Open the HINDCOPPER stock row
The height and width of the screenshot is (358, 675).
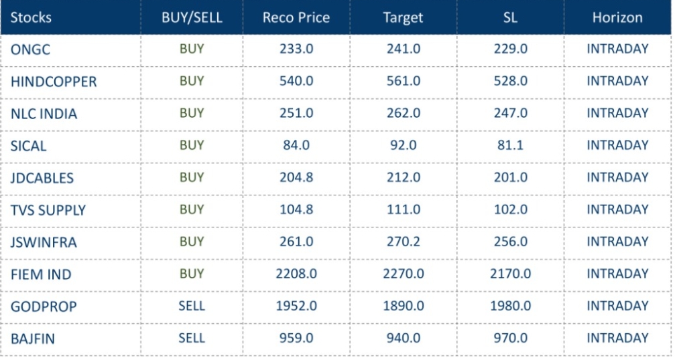click(x=54, y=82)
